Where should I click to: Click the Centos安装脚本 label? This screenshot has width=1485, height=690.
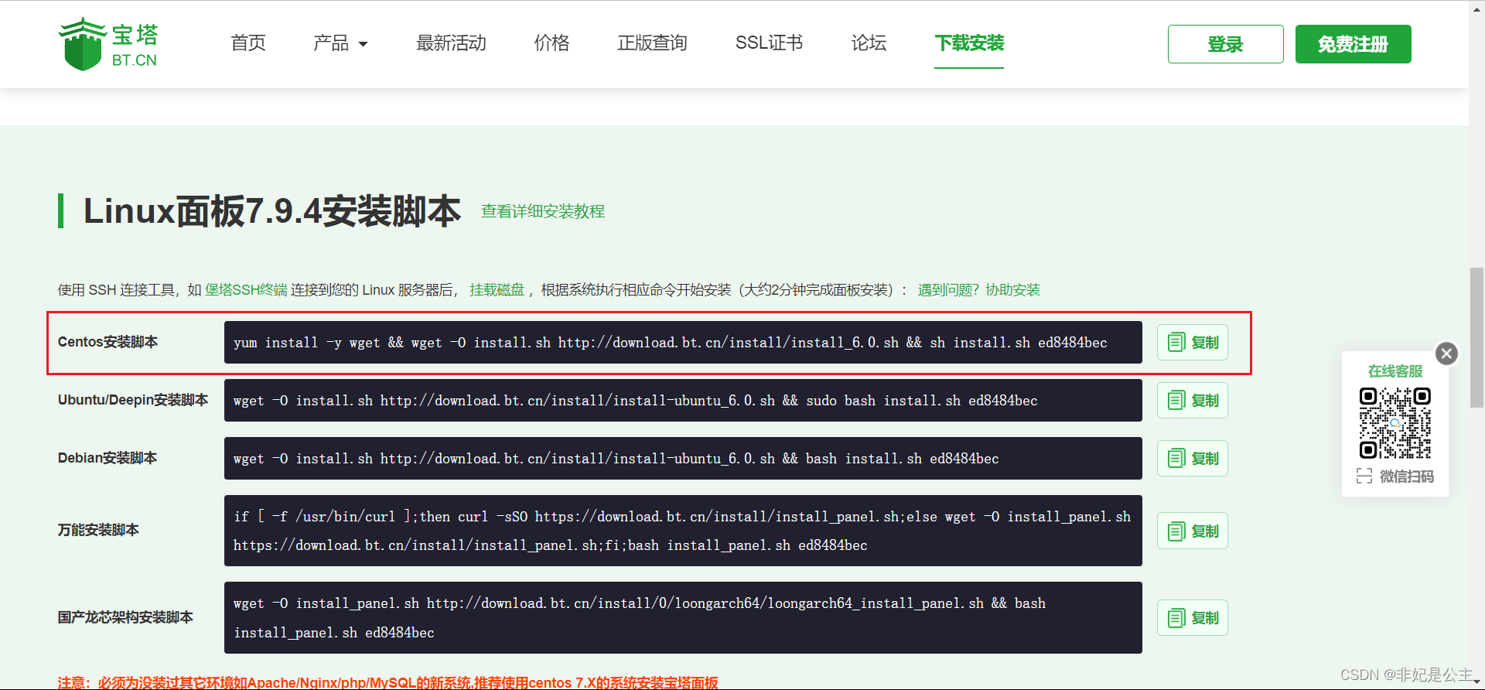(108, 342)
